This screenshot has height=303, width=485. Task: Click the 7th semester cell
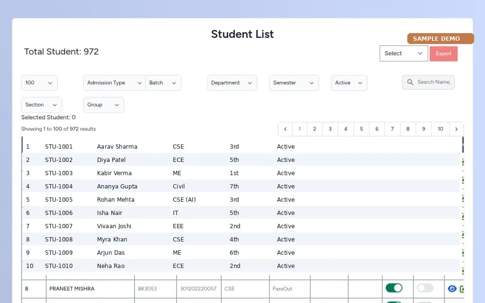point(234,187)
